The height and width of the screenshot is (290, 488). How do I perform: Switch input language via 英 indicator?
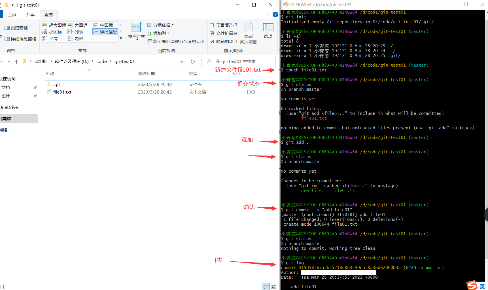(482, 286)
